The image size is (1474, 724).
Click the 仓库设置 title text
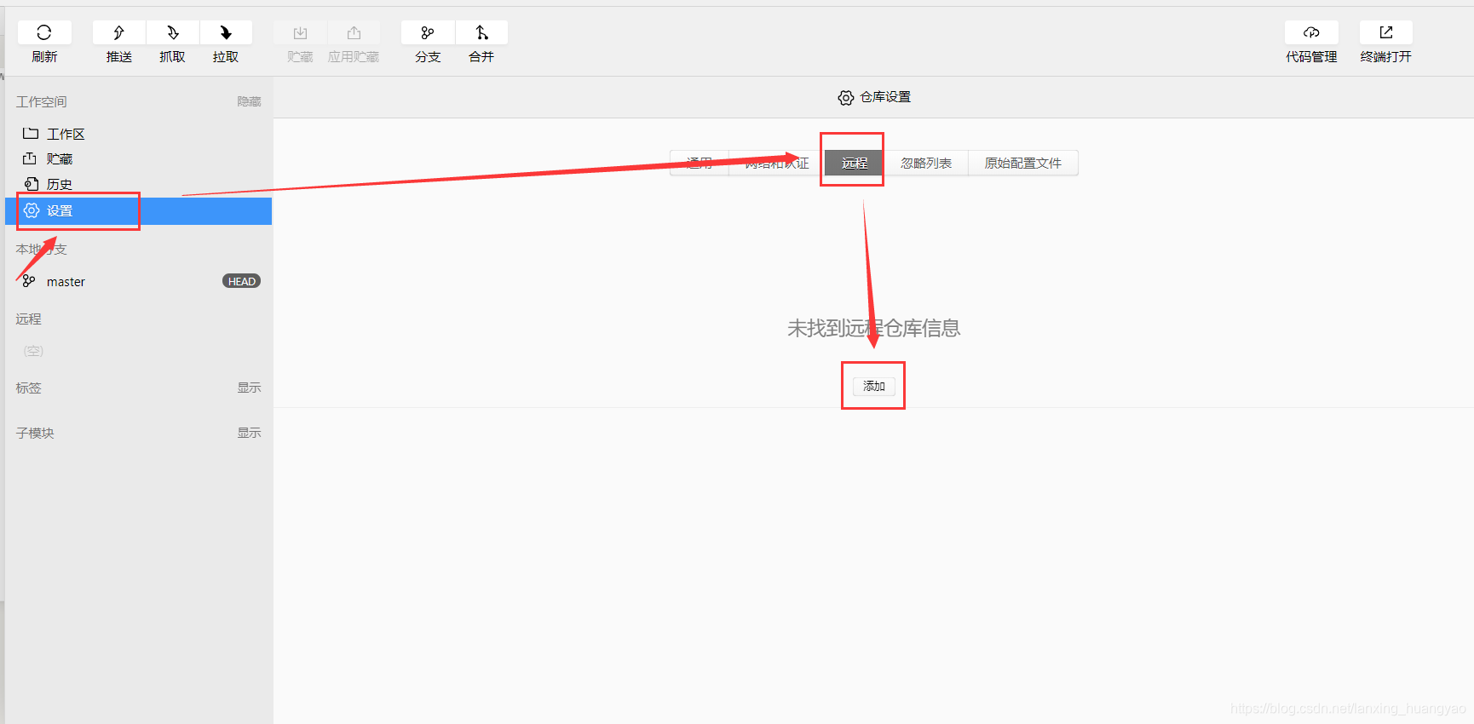(885, 97)
